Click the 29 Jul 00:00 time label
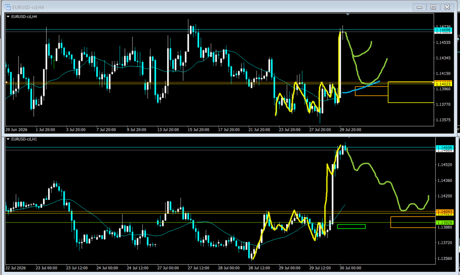Image resolution: width=460 pixels, height=275 pixels. click(290, 268)
